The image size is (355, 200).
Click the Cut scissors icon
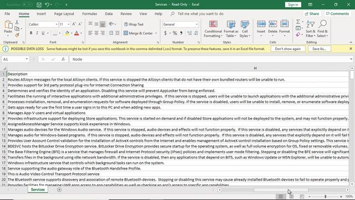point(17,22)
